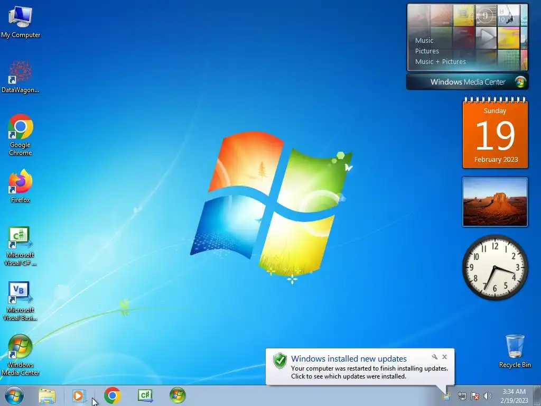Open the My Computer desktop icon
This screenshot has height=406, width=541.
coord(21,22)
